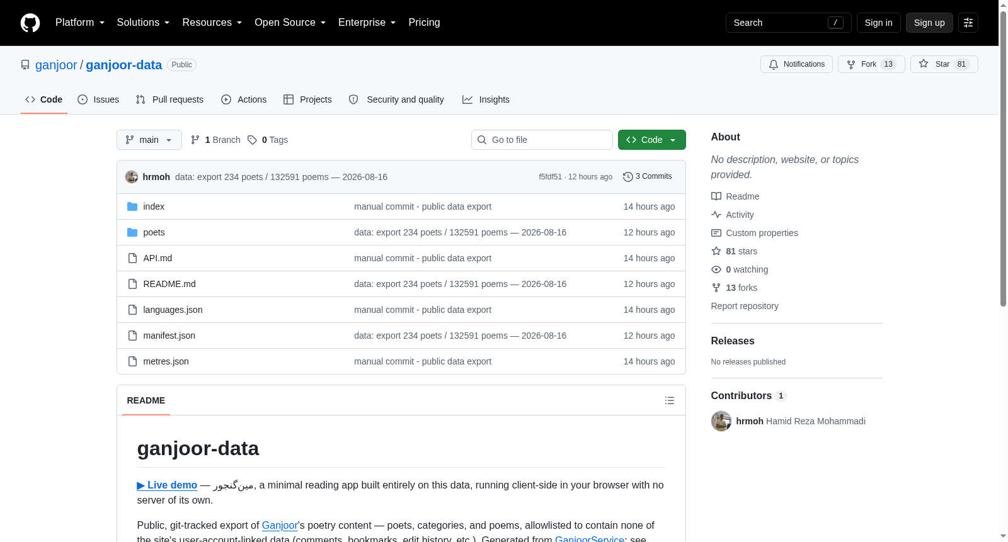This screenshot has width=1008, height=542.
Task: Expand the Solutions menu
Action: [x=143, y=23]
